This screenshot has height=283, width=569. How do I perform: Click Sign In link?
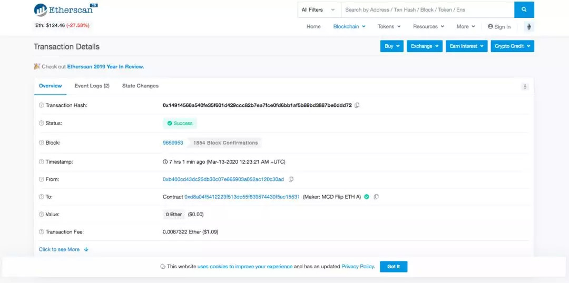[499, 26]
